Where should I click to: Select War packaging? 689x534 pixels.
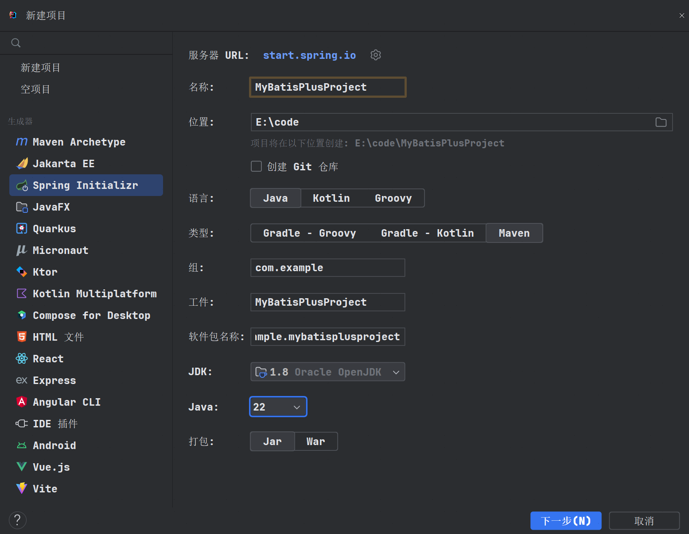tap(316, 442)
